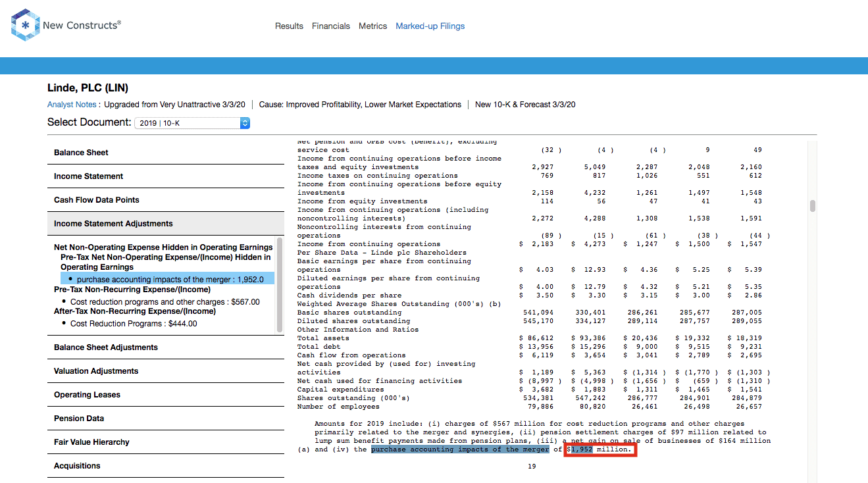Click page number 19 in the filing
Screen dimensions: 868x483
click(532, 467)
